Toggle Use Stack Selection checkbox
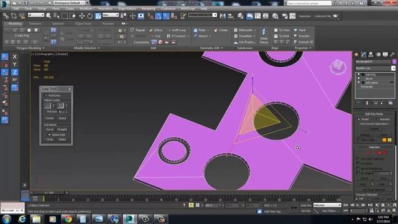 358,159
